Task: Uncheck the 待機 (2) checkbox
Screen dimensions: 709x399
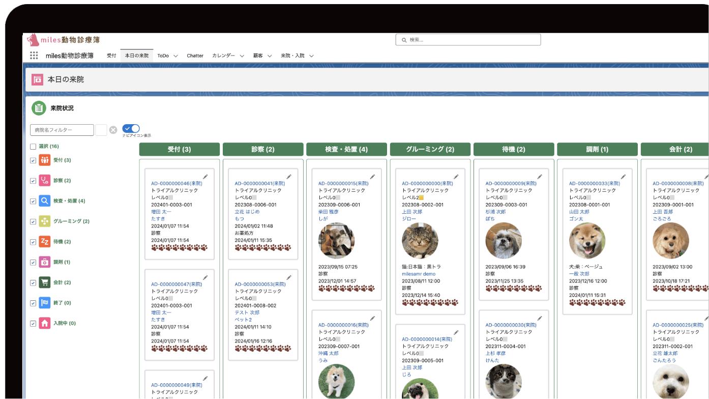Action: (x=33, y=242)
